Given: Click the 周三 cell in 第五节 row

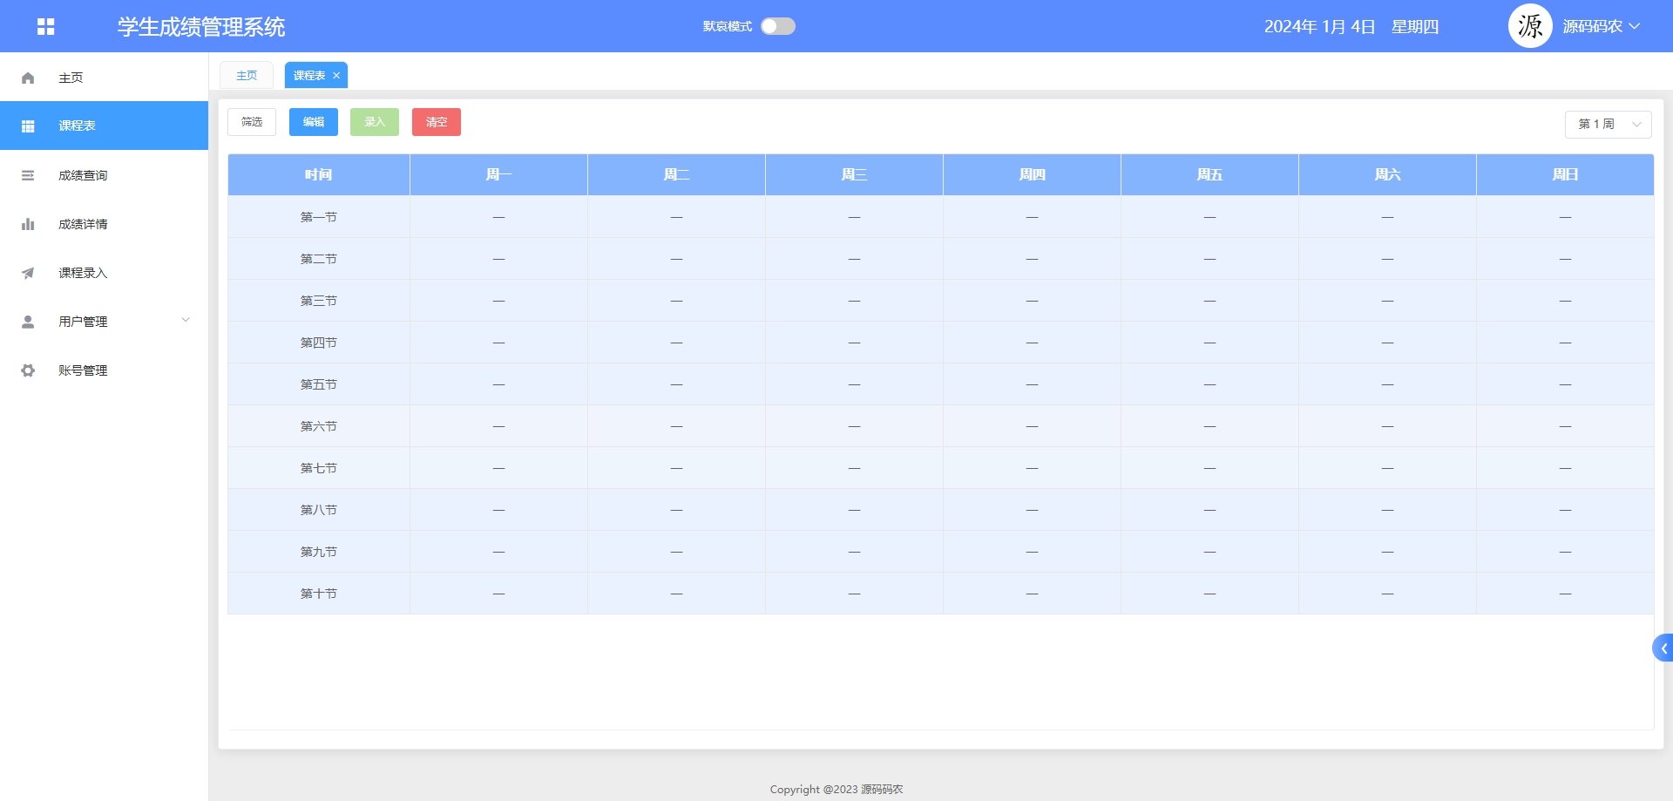Looking at the screenshot, I should pyautogui.click(x=854, y=384).
